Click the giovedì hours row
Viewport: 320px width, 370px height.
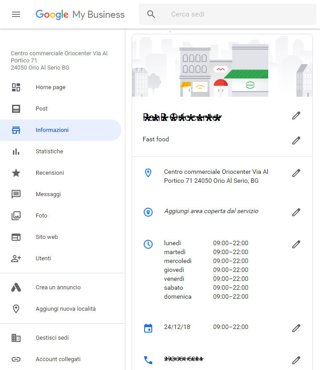pyautogui.click(x=206, y=270)
